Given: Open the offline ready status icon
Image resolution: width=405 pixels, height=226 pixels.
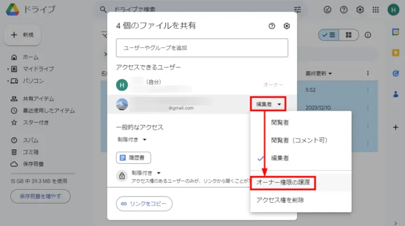Looking at the screenshot, I should click(327, 10).
